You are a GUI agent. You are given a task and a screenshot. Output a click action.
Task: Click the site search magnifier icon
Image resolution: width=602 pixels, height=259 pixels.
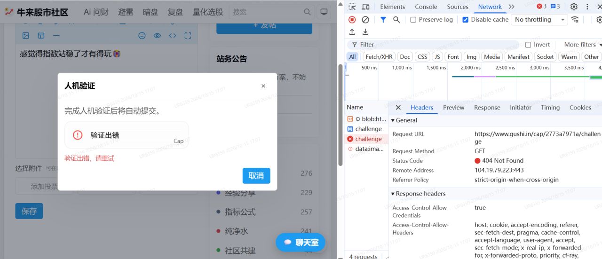pyautogui.click(x=307, y=12)
